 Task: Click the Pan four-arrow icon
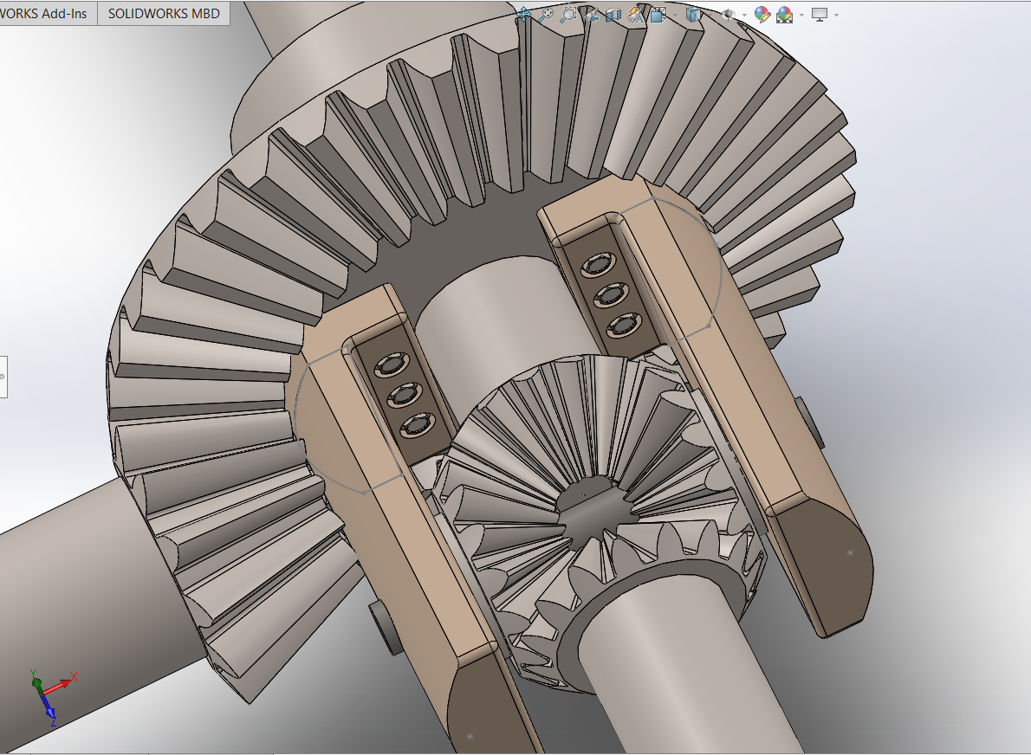(x=523, y=14)
